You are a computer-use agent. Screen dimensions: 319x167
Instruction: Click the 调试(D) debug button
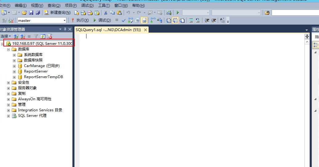(x=102, y=20)
